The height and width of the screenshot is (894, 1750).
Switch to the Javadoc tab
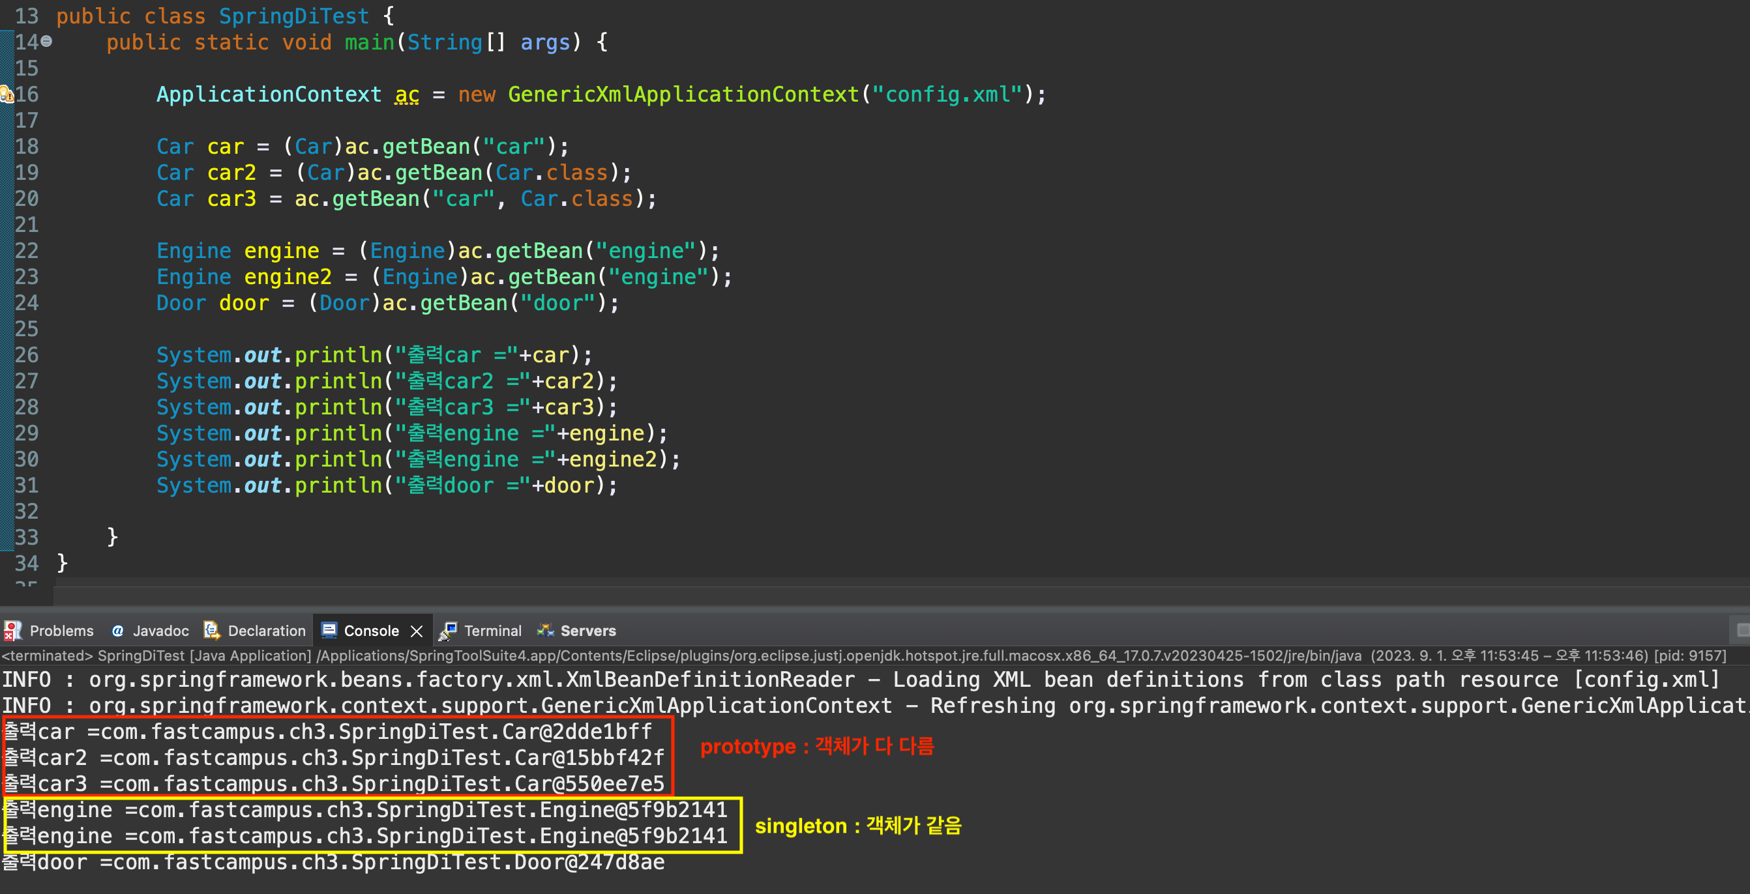click(160, 631)
